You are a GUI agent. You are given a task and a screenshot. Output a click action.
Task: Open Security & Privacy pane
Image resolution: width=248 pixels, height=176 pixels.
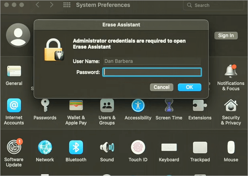click(231, 106)
